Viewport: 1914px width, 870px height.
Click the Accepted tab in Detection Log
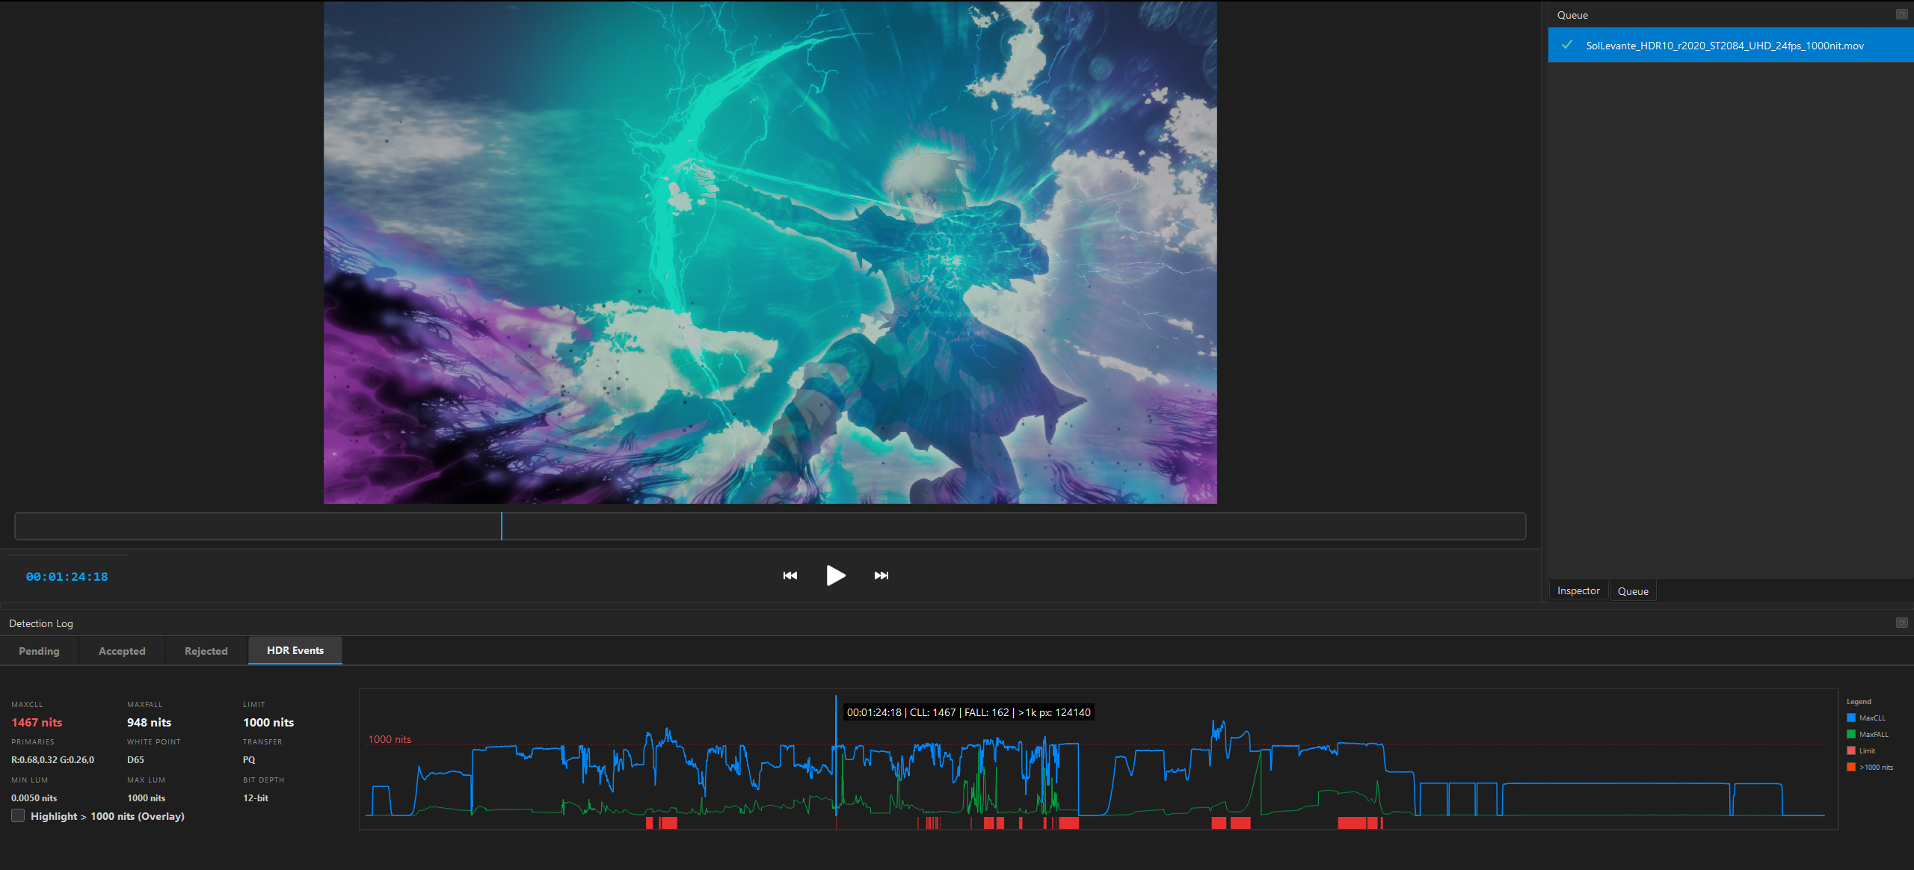point(121,650)
